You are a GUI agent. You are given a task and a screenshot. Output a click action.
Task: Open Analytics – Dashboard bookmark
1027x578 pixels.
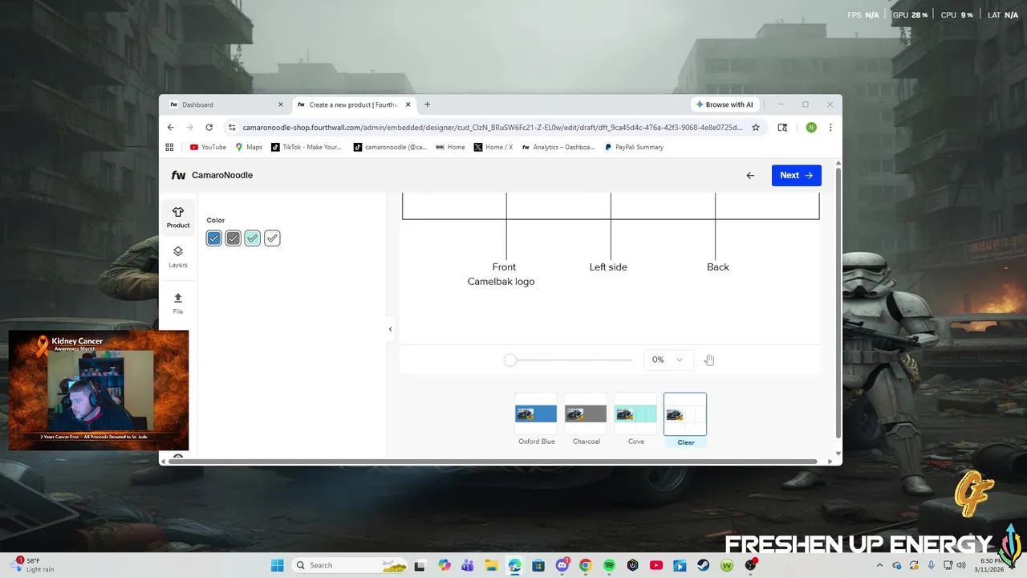point(558,147)
